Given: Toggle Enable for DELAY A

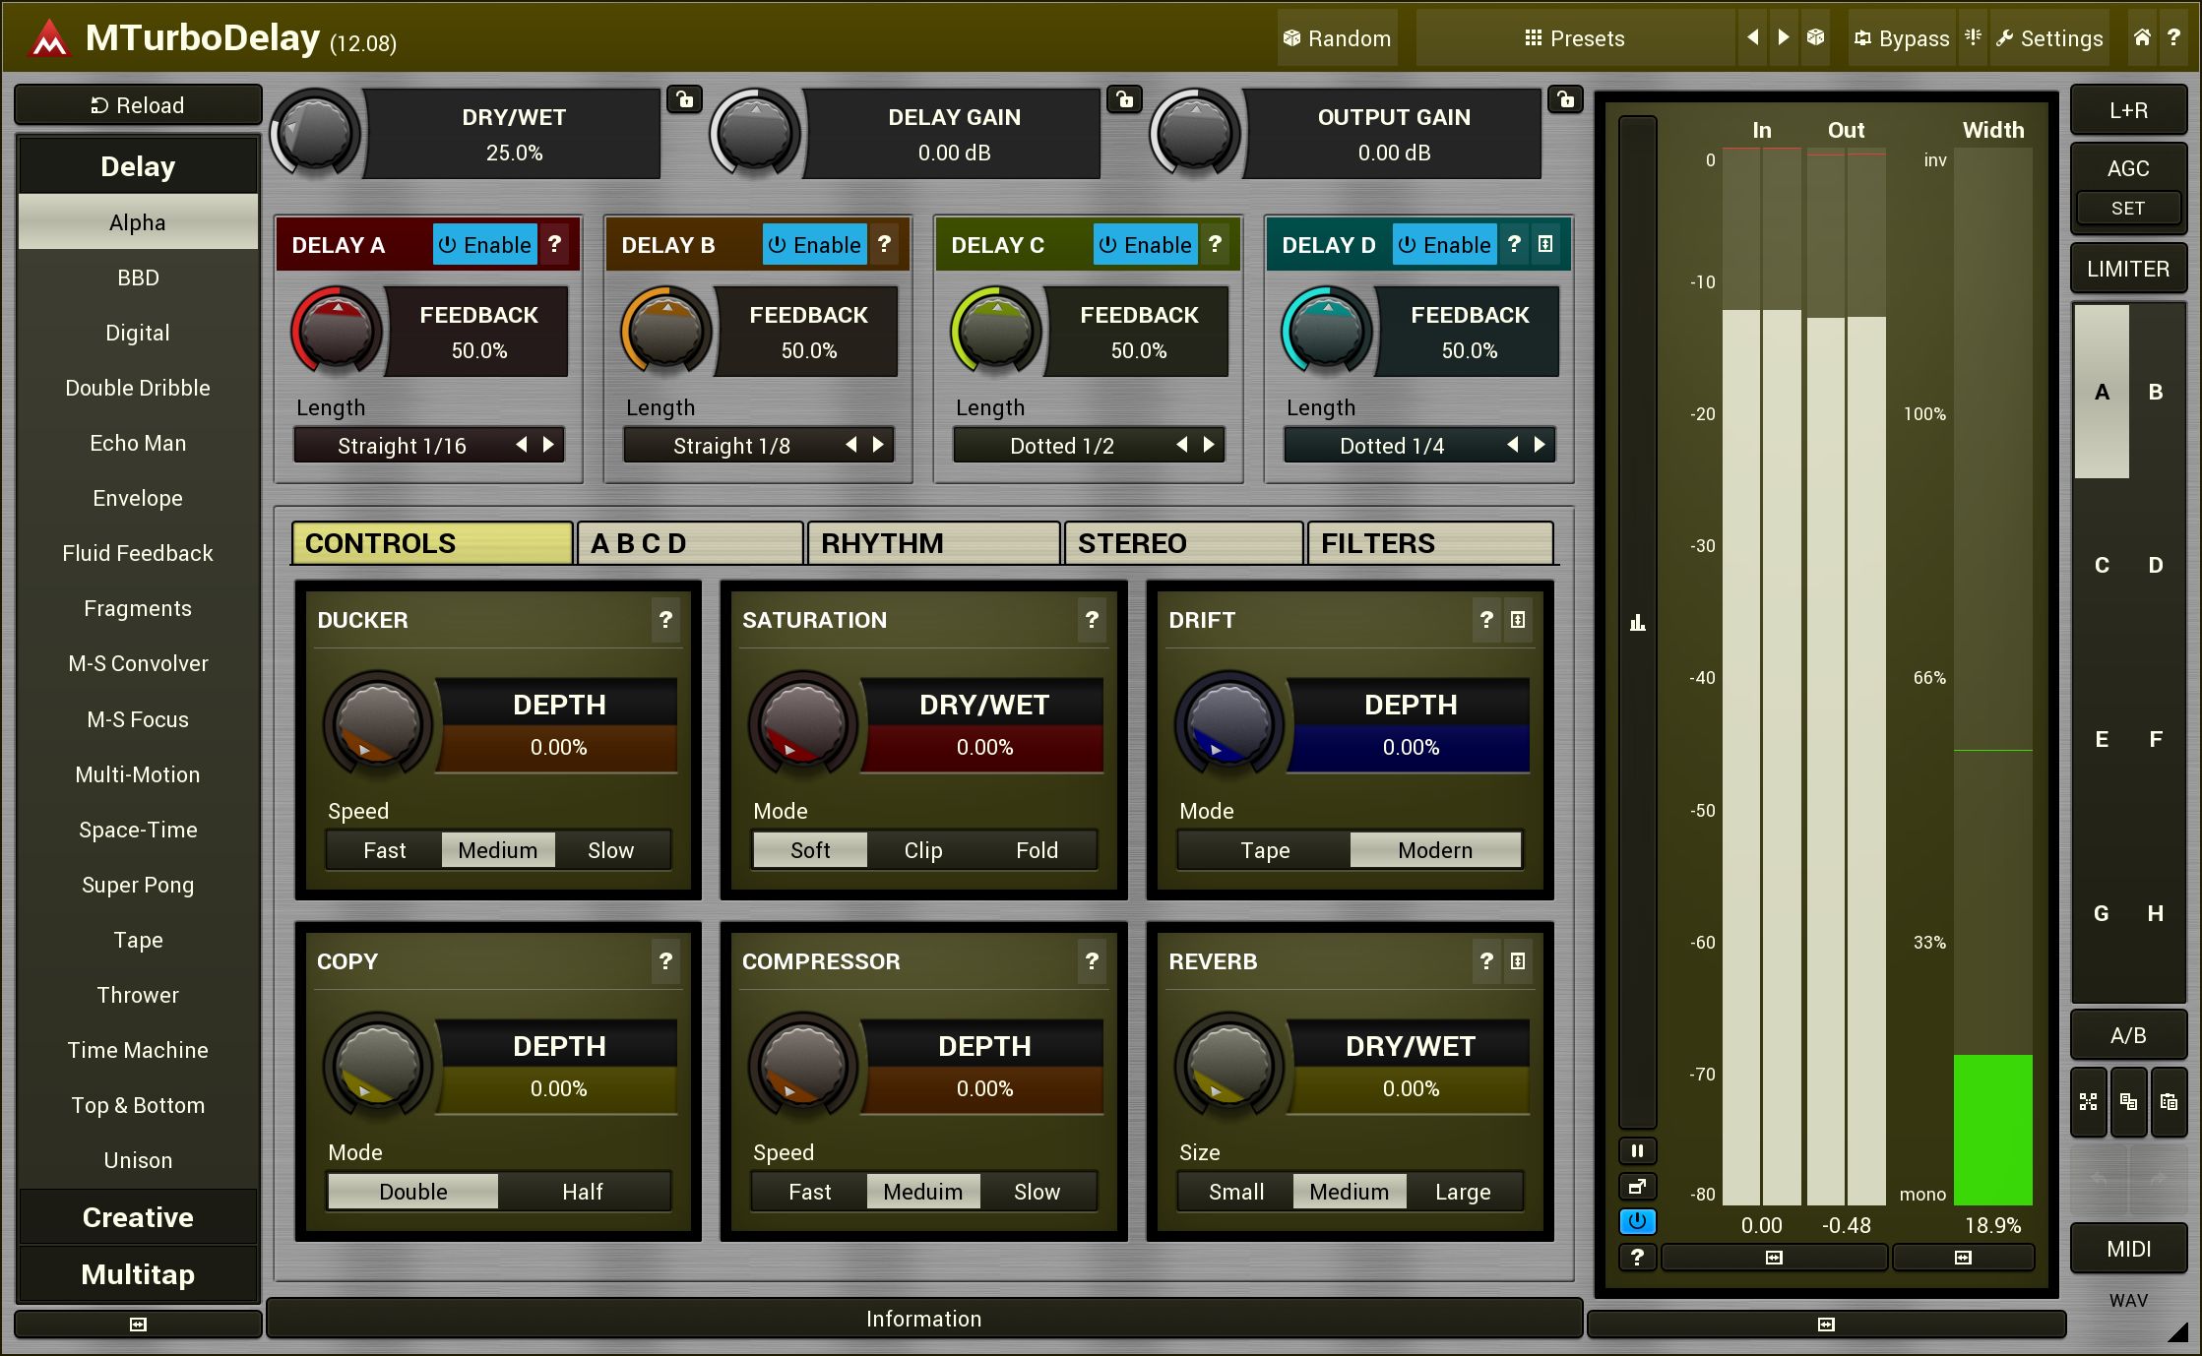Looking at the screenshot, I should tap(484, 244).
